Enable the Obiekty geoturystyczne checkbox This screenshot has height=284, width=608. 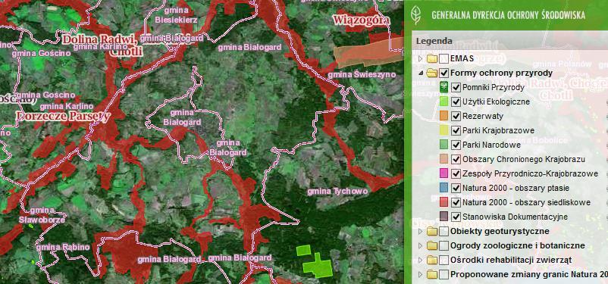pyautogui.click(x=444, y=231)
